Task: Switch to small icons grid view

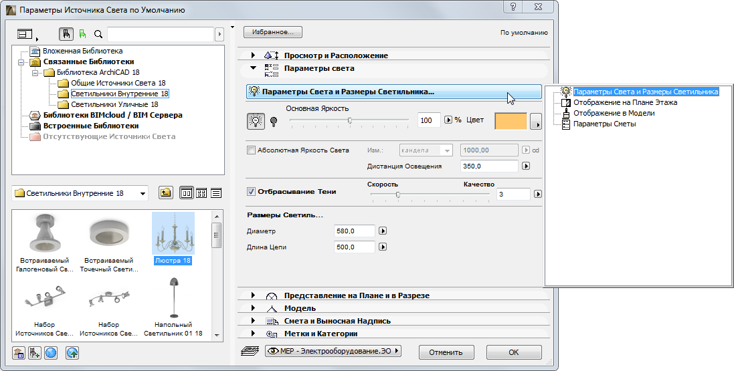Action: click(x=201, y=193)
